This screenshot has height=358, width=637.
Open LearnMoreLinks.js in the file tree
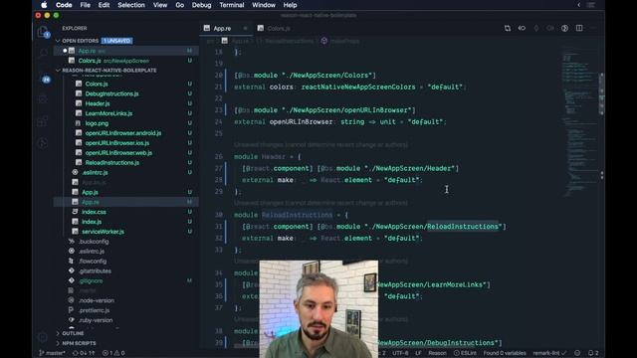(108, 113)
